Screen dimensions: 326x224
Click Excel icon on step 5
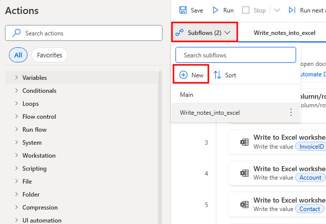[x=244, y=205]
